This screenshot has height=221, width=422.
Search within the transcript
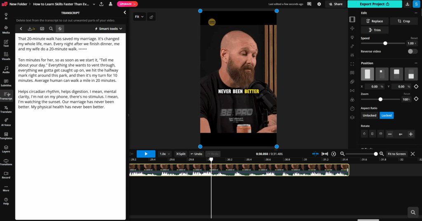(x=51, y=29)
